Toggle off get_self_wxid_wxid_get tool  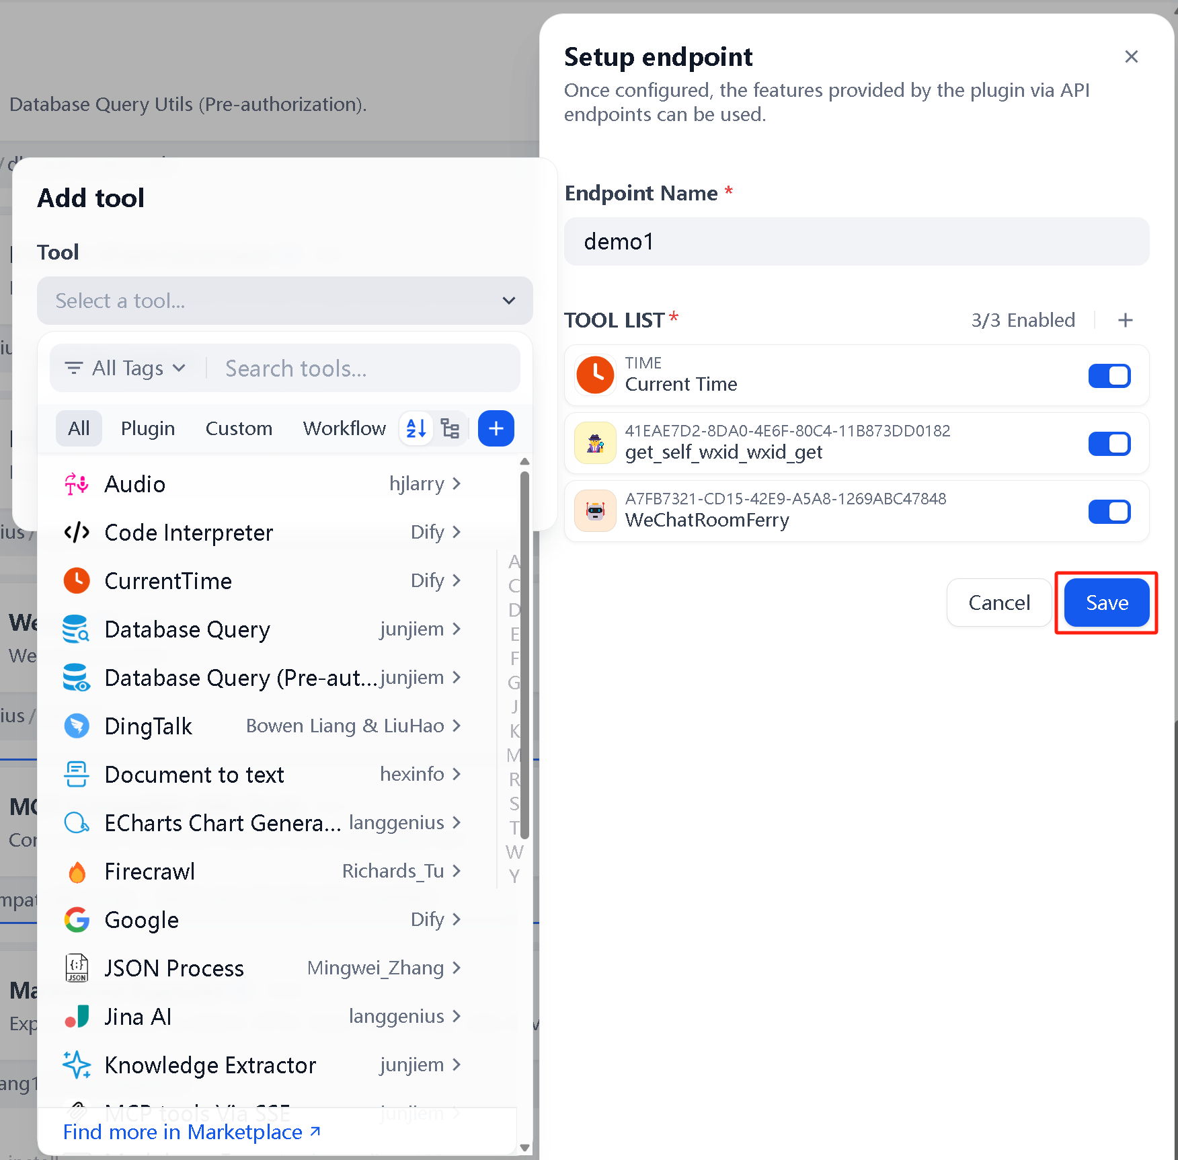click(1109, 444)
